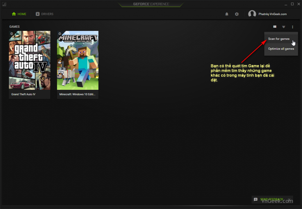The height and width of the screenshot is (209, 302).
Task: Open the Grand Theft Auto IV cover
Action: coord(30,60)
